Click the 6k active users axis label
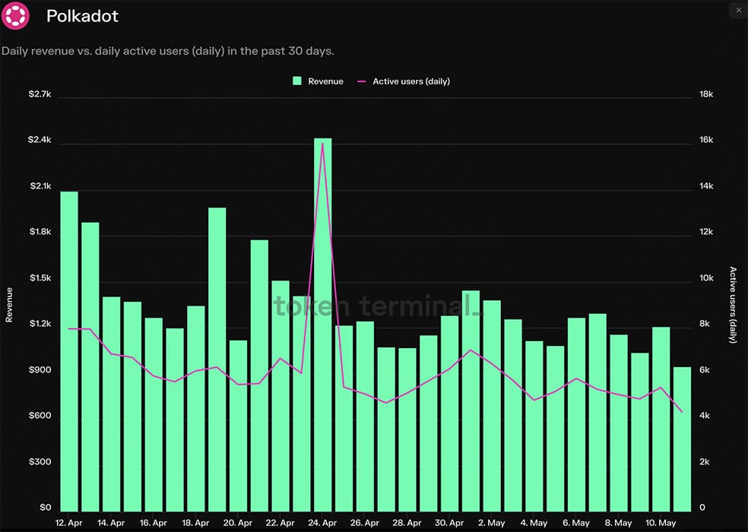 coord(705,370)
